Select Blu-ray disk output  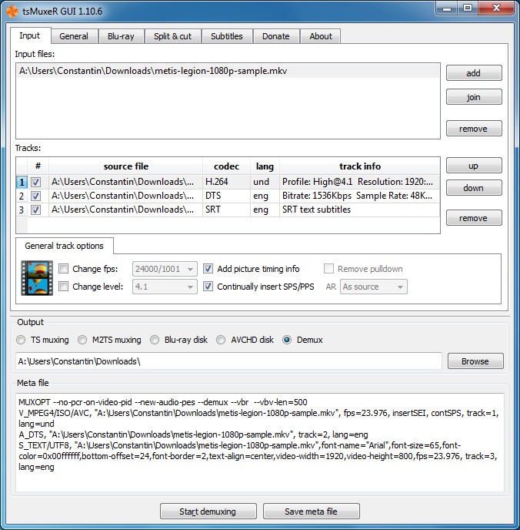pyautogui.click(x=155, y=340)
